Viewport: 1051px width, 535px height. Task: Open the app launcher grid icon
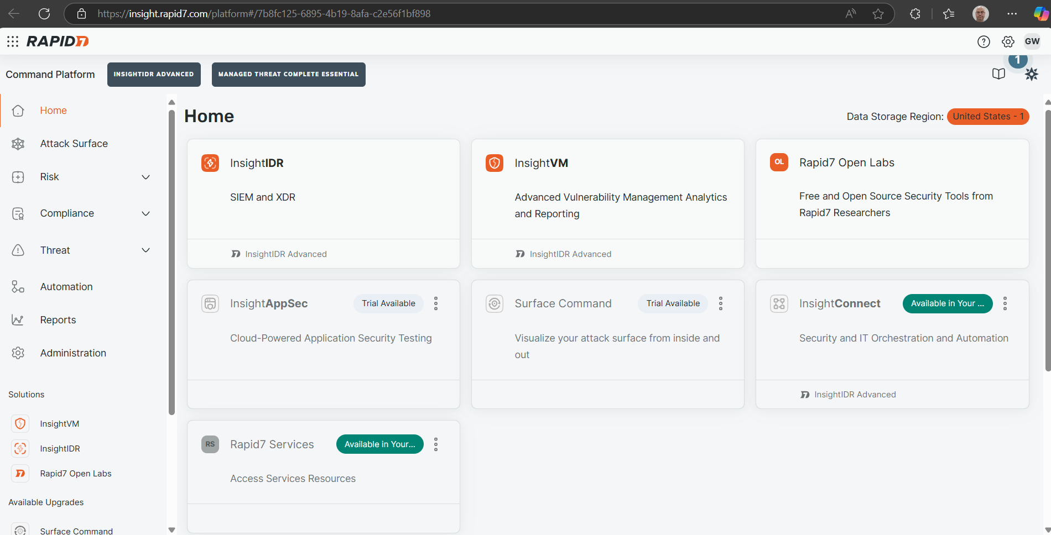pyautogui.click(x=13, y=41)
